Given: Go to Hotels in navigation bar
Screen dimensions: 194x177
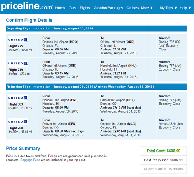Looking at the screenshot, I should tap(60, 8).
